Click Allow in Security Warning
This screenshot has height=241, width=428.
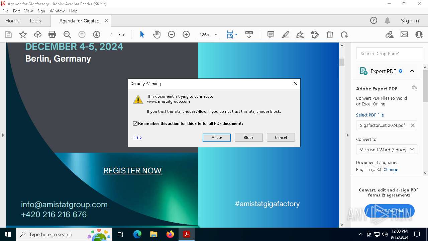217,138
